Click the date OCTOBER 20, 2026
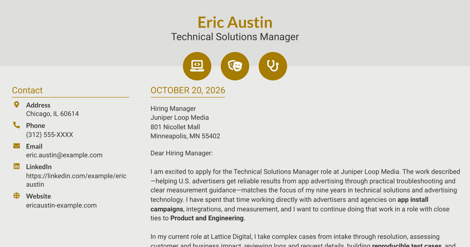470x247 pixels. coord(188,90)
